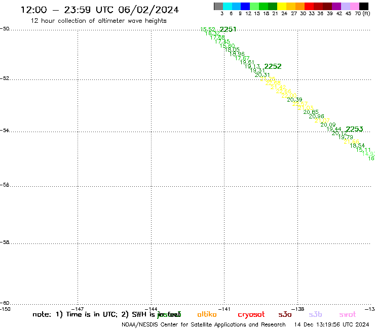The width and height of the screenshot is (375, 329).
Task: Click the '-141' longitude axis label
Action: point(224,309)
